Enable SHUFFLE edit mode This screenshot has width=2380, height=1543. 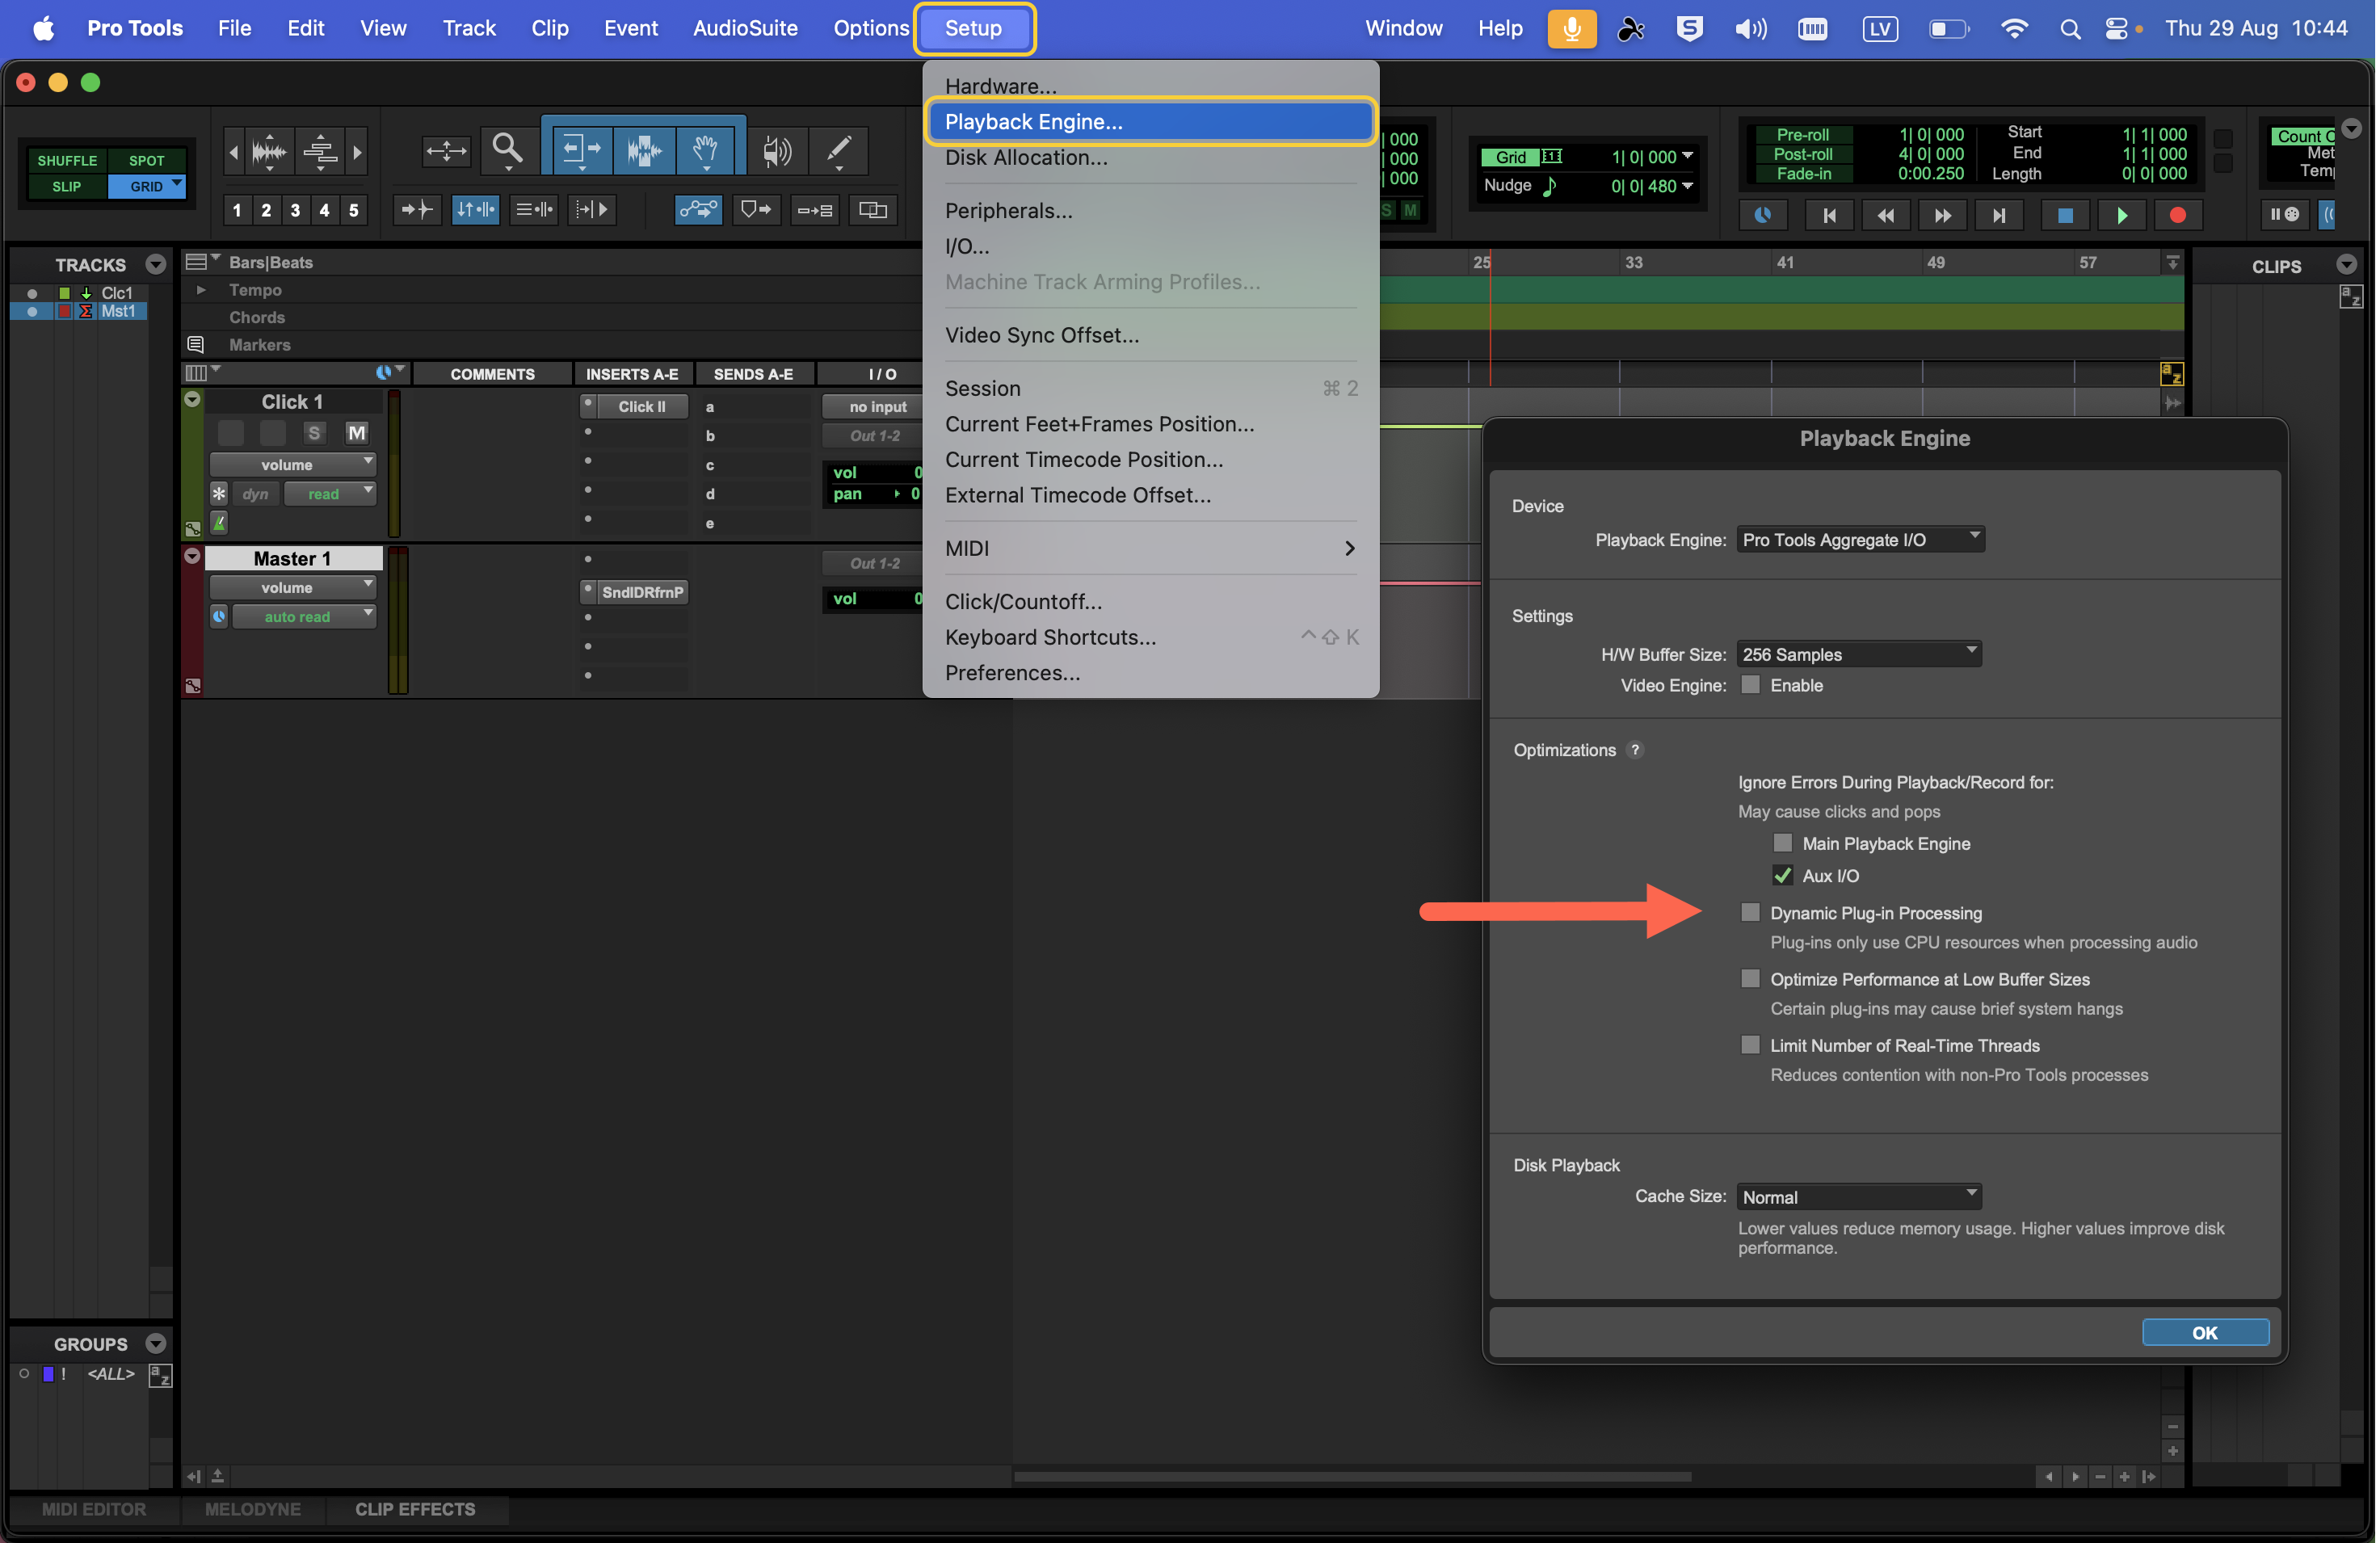67,160
